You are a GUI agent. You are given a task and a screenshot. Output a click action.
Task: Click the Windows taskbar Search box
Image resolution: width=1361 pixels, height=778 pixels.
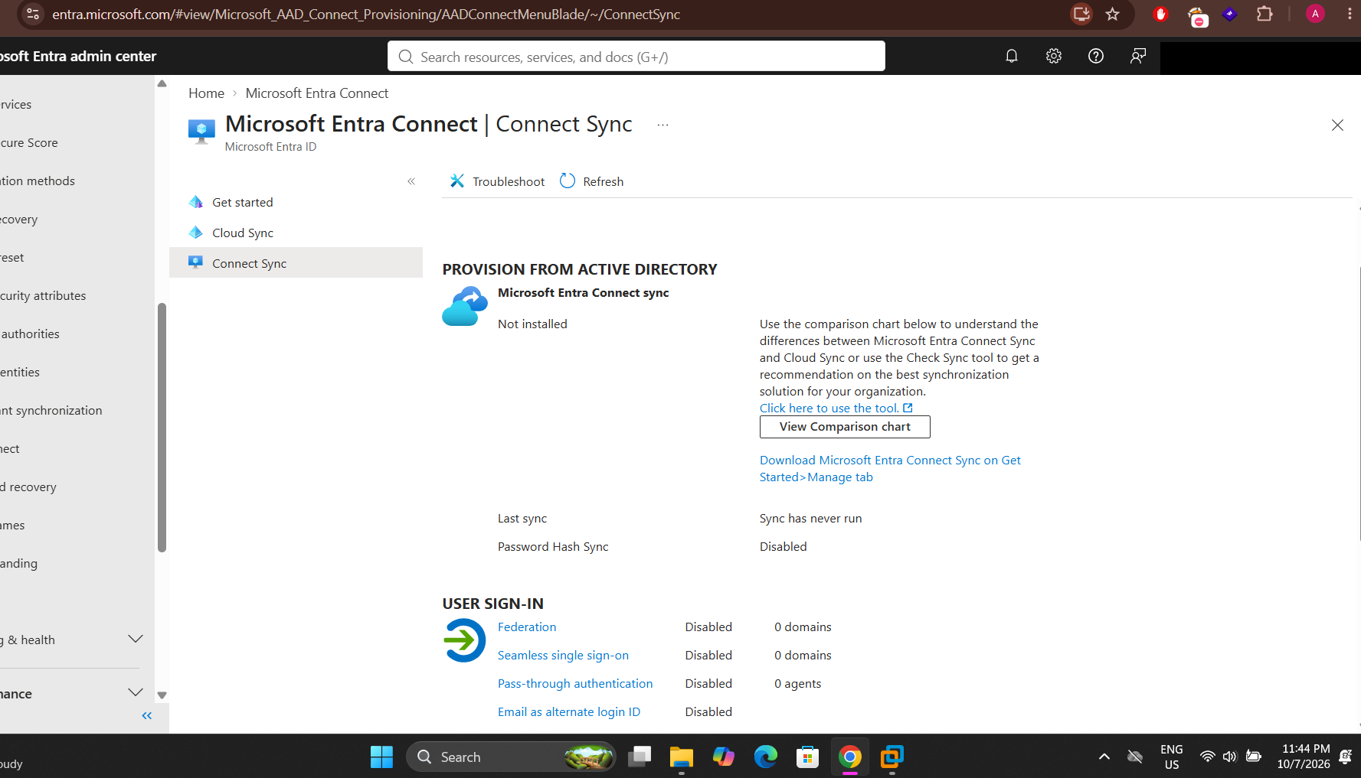point(511,757)
